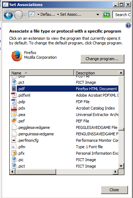Select the .pdf Firefox icon
133x198 pixels.
(14, 89)
